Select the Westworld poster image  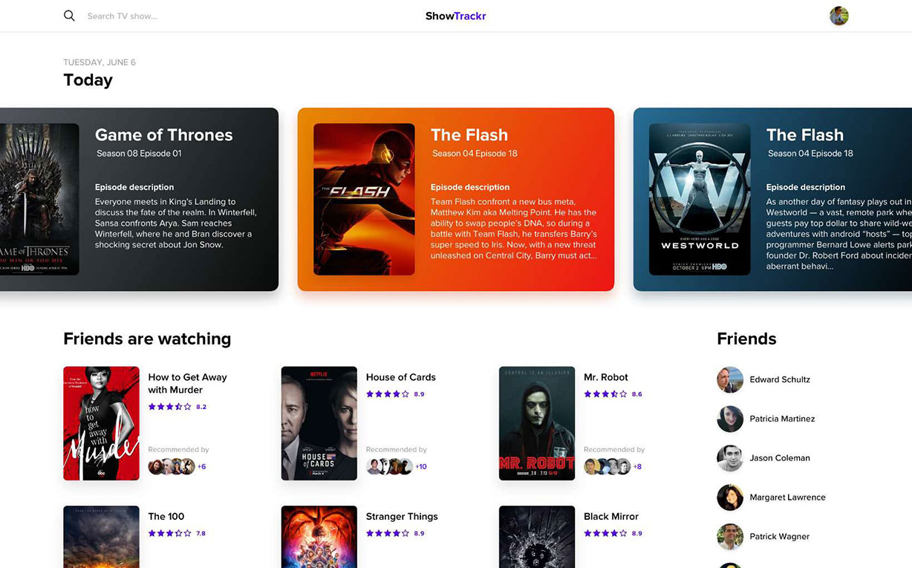coord(699,199)
